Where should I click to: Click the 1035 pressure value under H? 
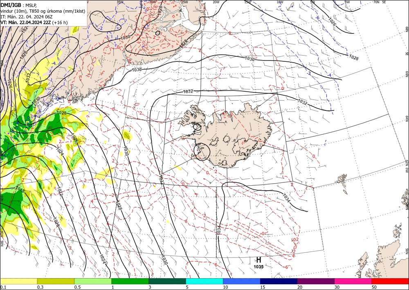coord(258,267)
